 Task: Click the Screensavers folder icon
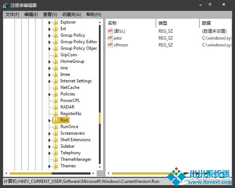point(56,133)
